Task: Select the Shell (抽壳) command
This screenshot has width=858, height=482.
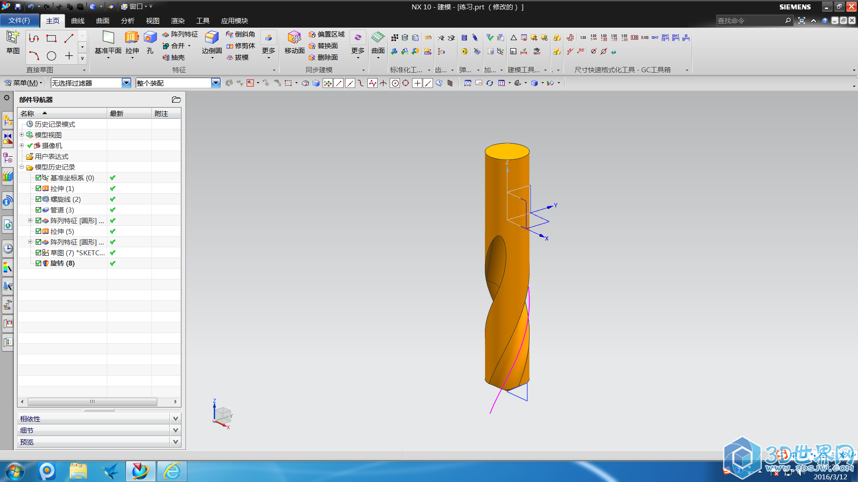Action: (173, 58)
